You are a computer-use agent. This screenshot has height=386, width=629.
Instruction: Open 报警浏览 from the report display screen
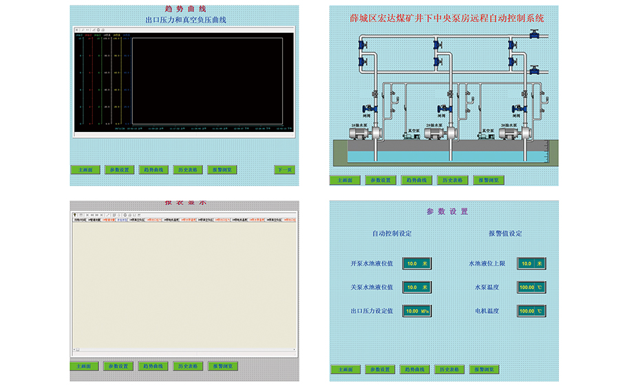[223, 366]
